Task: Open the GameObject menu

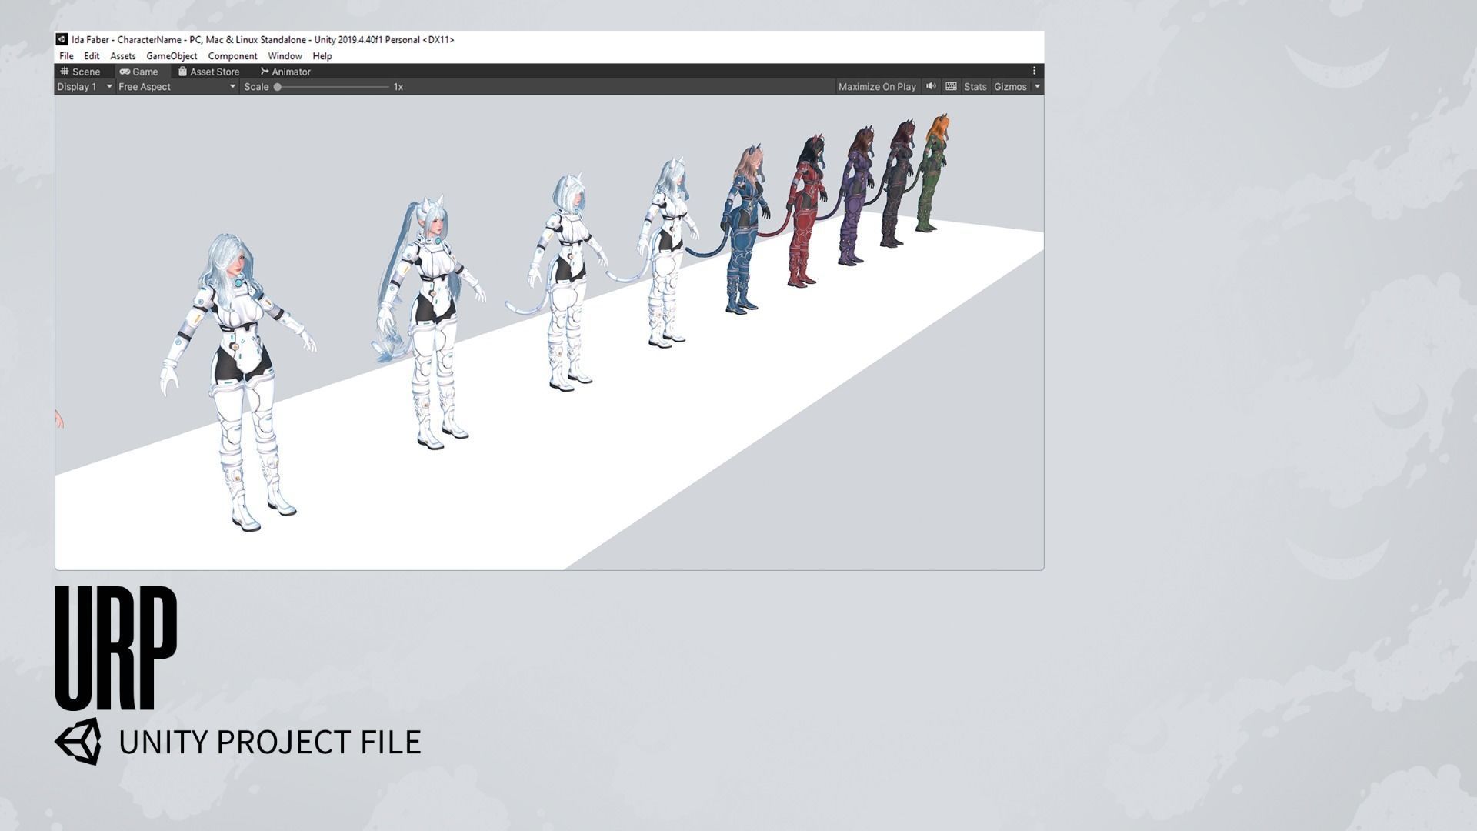Action: (172, 56)
